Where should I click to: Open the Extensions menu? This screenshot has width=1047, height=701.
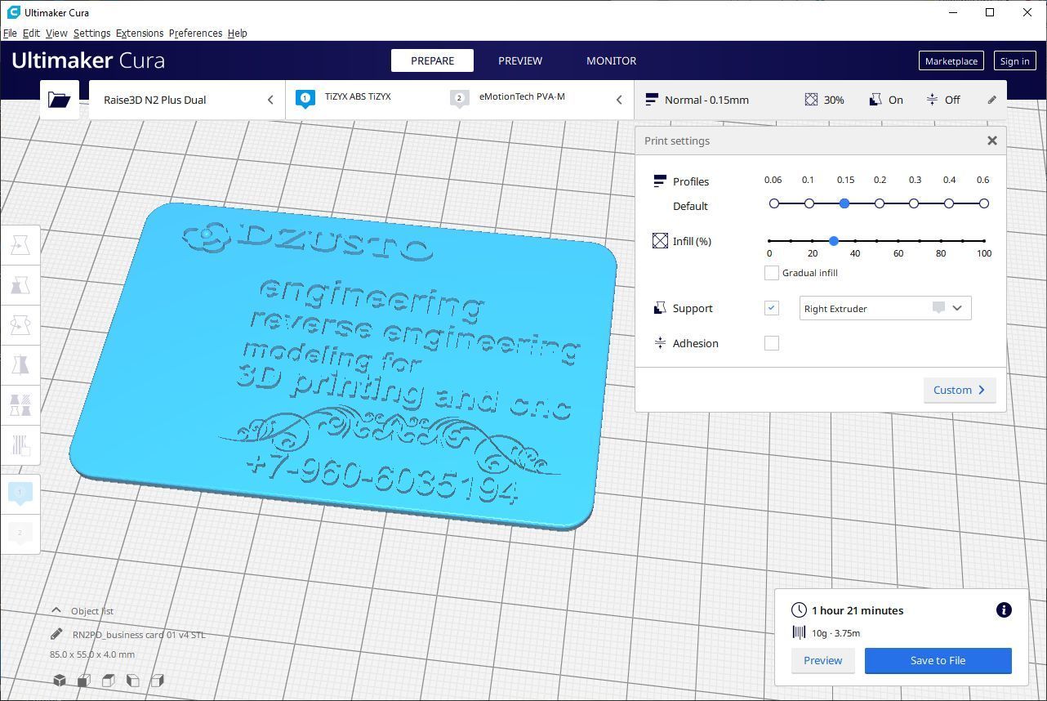coord(140,33)
